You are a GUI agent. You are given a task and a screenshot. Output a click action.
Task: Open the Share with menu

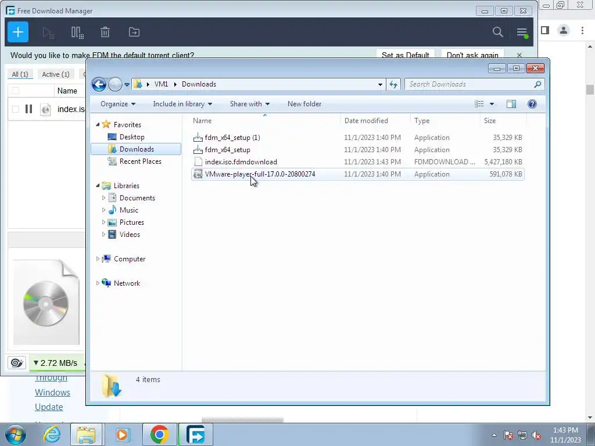(x=250, y=104)
